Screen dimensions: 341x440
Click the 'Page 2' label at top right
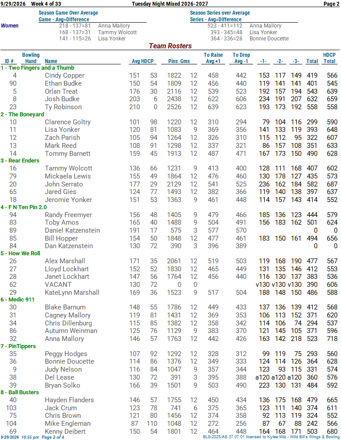tap(331, 4)
